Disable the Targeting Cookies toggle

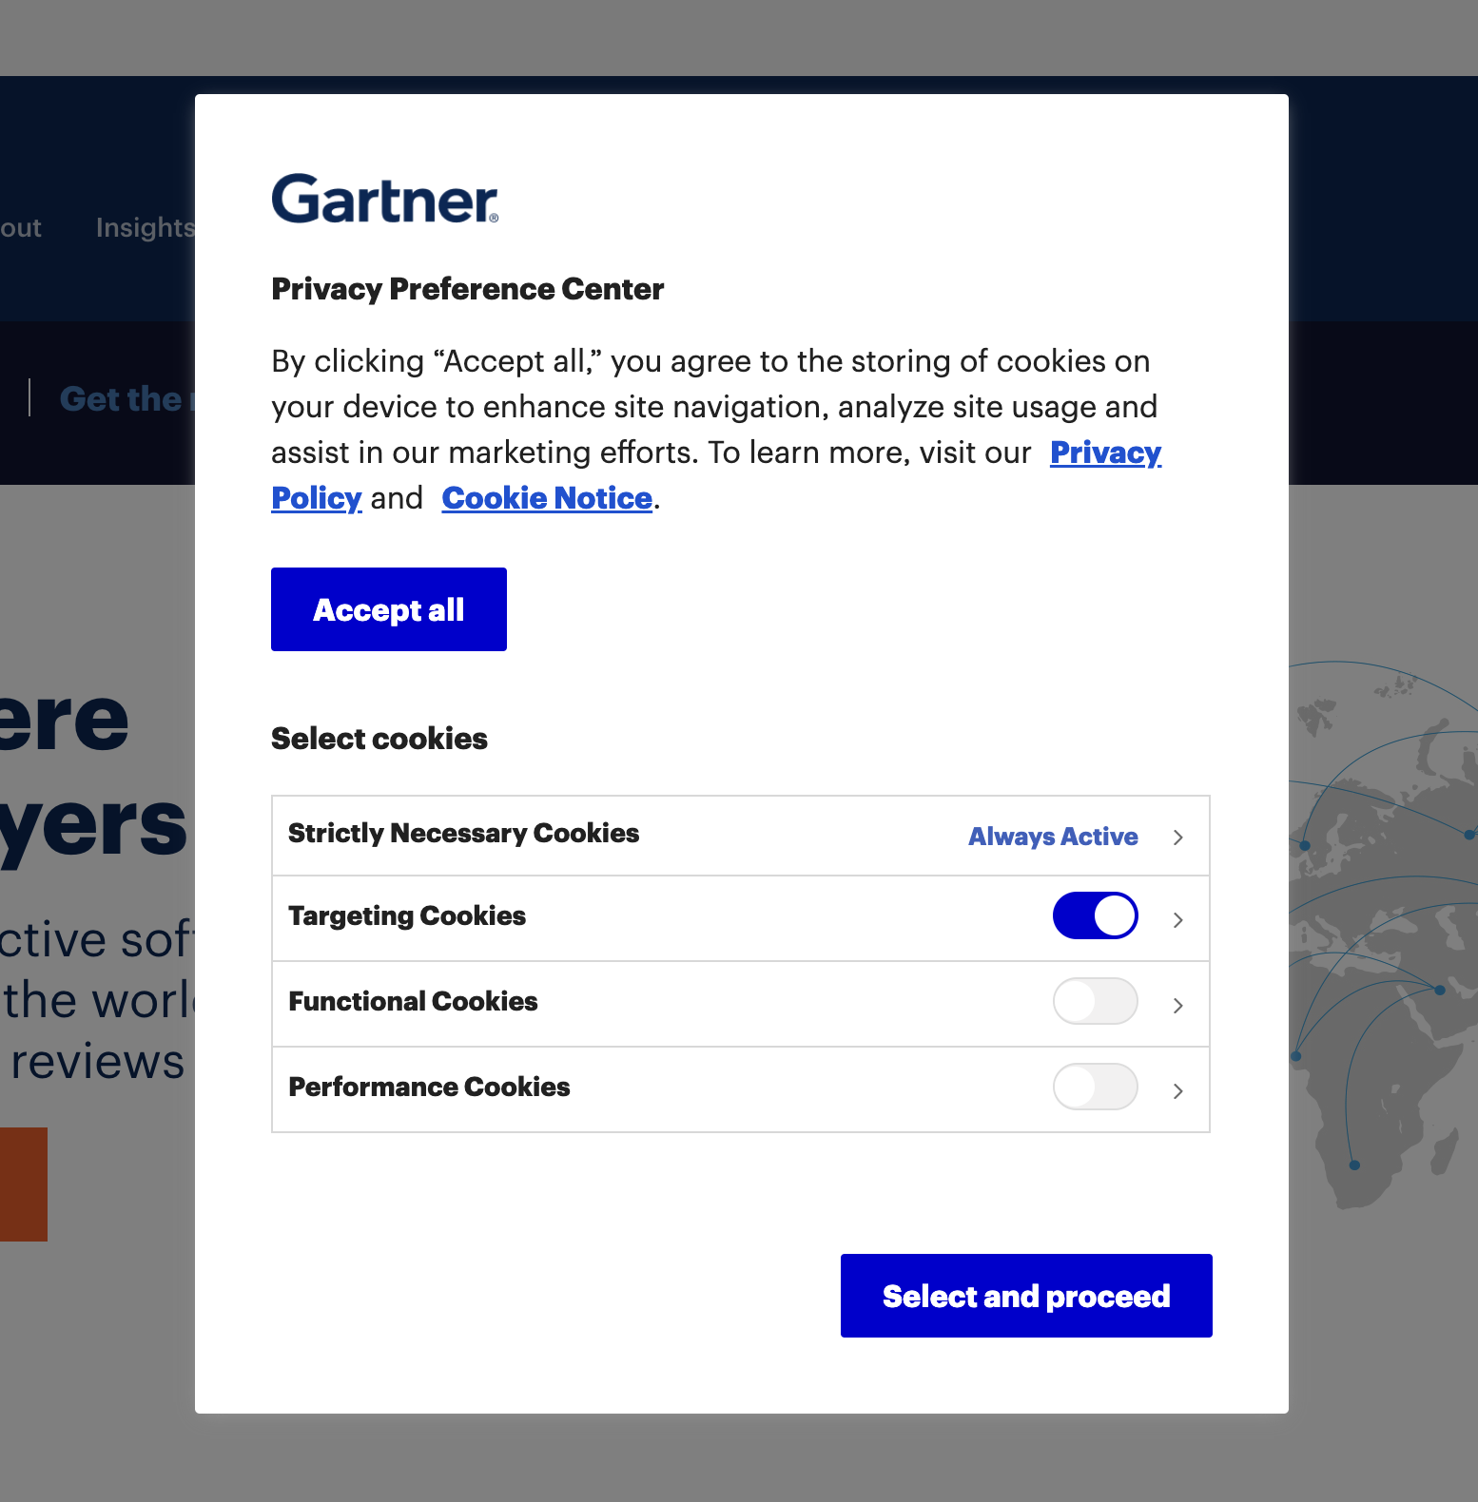tap(1095, 915)
